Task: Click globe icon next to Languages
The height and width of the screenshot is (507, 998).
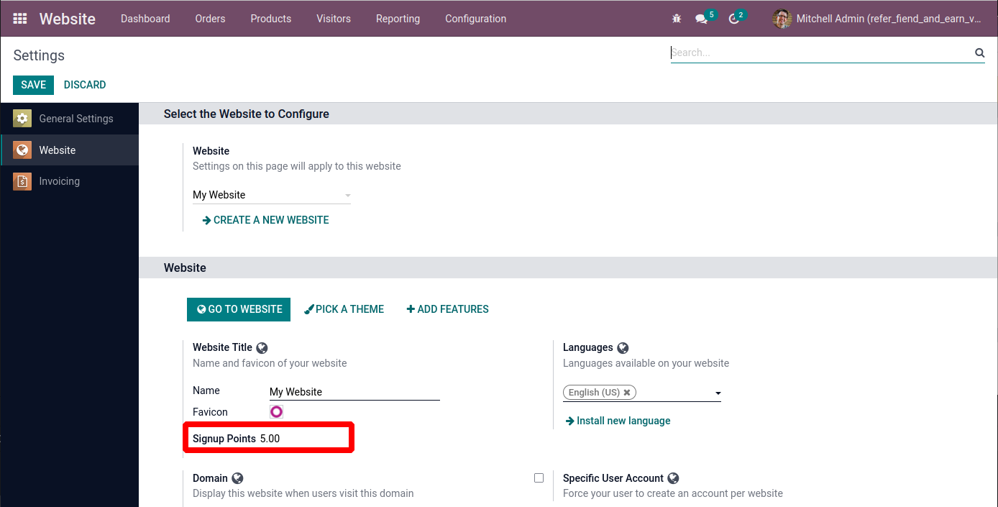Action: click(623, 348)
